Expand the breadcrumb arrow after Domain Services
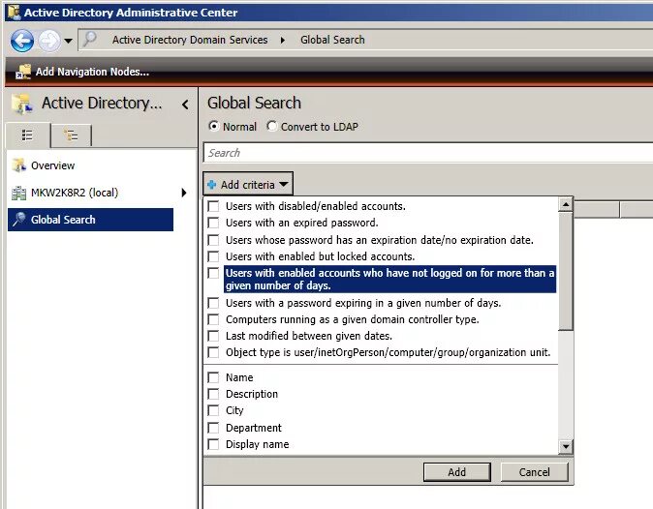The image size is (653, 509). (283, 41)
